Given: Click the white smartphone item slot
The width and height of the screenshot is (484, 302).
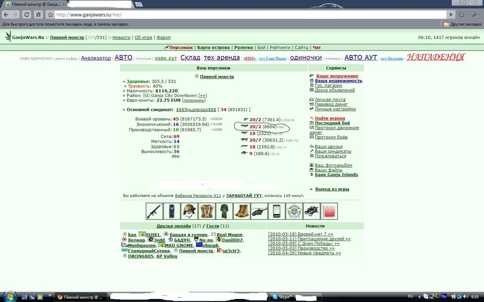Looking at the screenshot, I should (276, 211).
